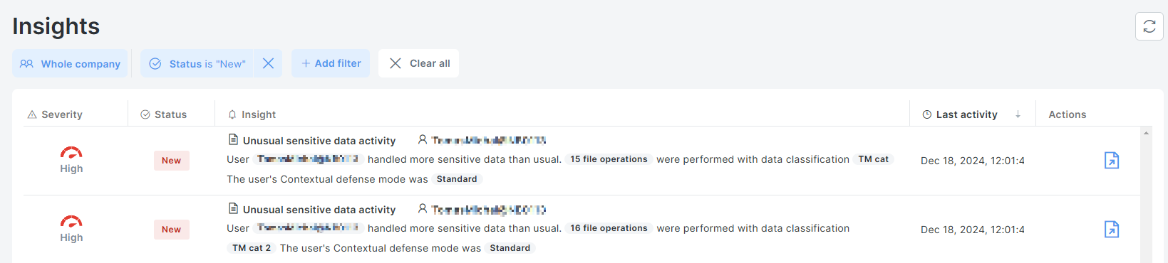Open the Whole company scope filter
The width and height of the screenshot is (1168, 263).
tap(70, 63)
